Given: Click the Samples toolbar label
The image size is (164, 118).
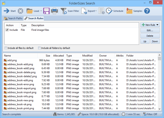Looking at the screenshot, I should [x=138, y=11].
